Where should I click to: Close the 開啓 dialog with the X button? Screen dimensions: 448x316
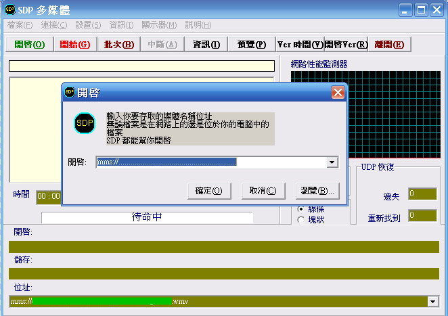338,93
